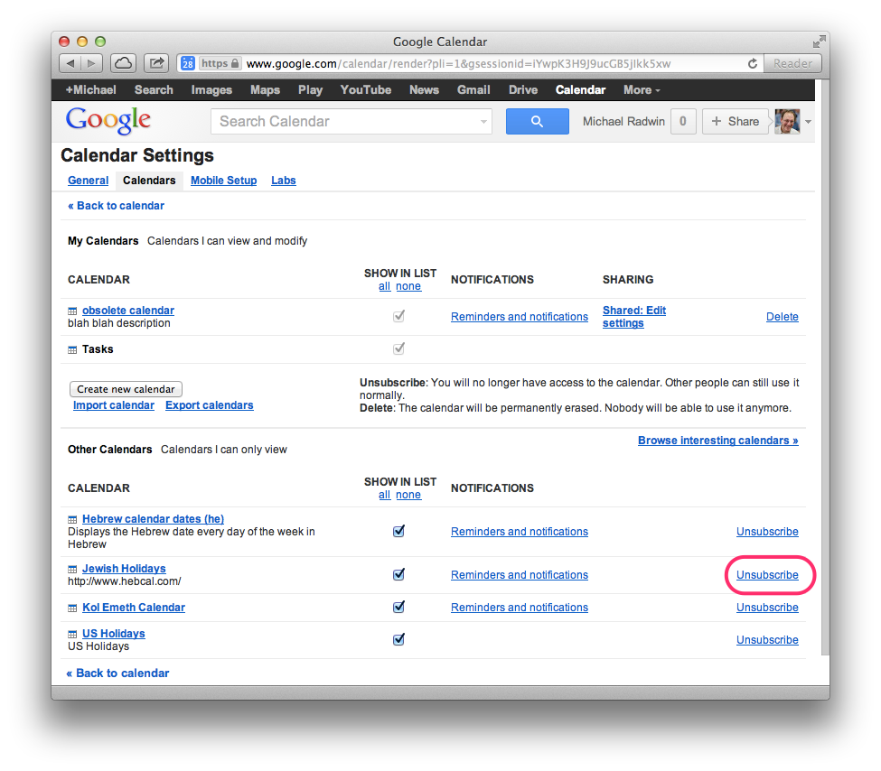Open Michael Radwin's profile photo
The image size is (881, 771).
(787, 121)
